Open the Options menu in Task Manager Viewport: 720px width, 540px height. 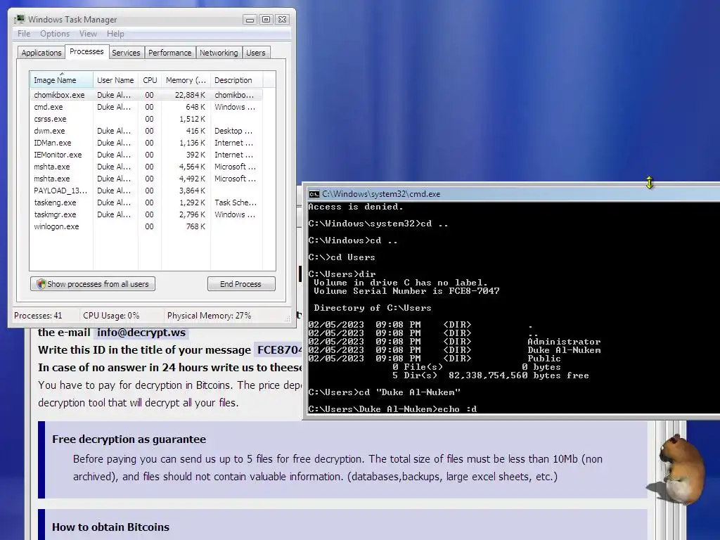[55, 34]
